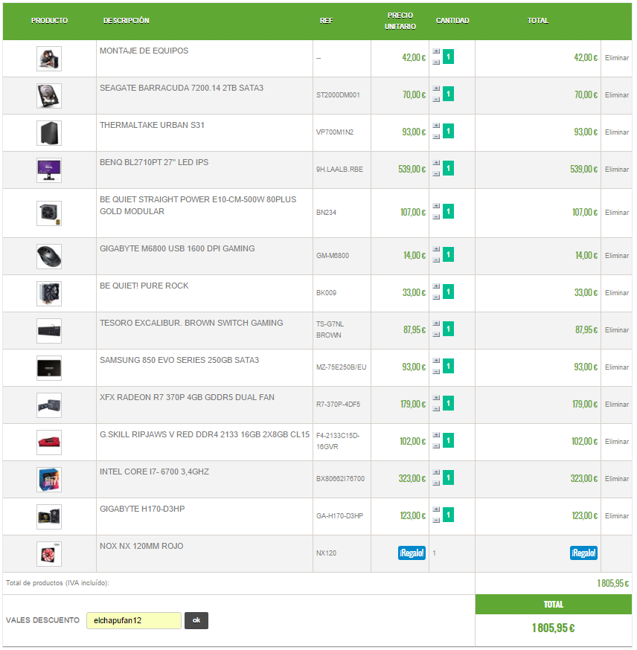Click the BenQ quantity value box

448,168
